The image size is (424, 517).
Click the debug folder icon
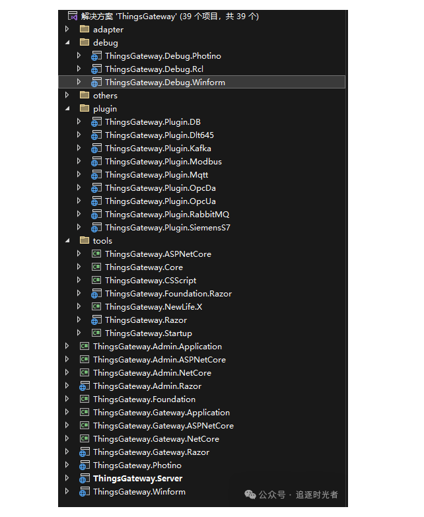tap(85, 42)
